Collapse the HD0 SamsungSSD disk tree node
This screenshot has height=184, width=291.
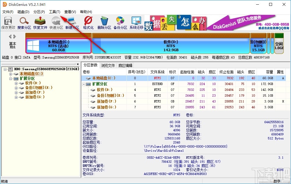tap(6, 69)
